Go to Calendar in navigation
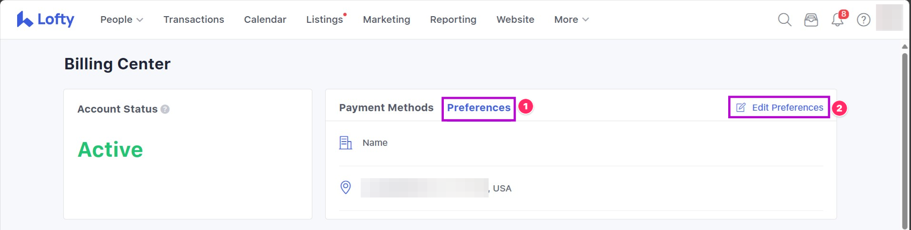Image resolution: width=911 pixels, height=230 pixels. (265, 19)
